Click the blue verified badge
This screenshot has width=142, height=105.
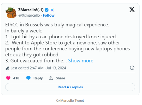(47, 10)
